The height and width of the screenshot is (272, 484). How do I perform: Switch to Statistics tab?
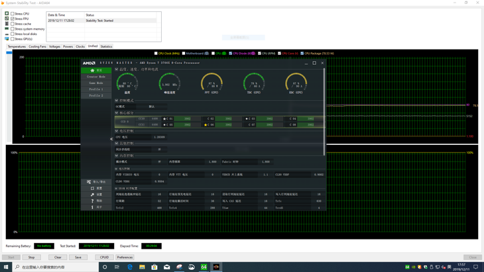point(106,46)
